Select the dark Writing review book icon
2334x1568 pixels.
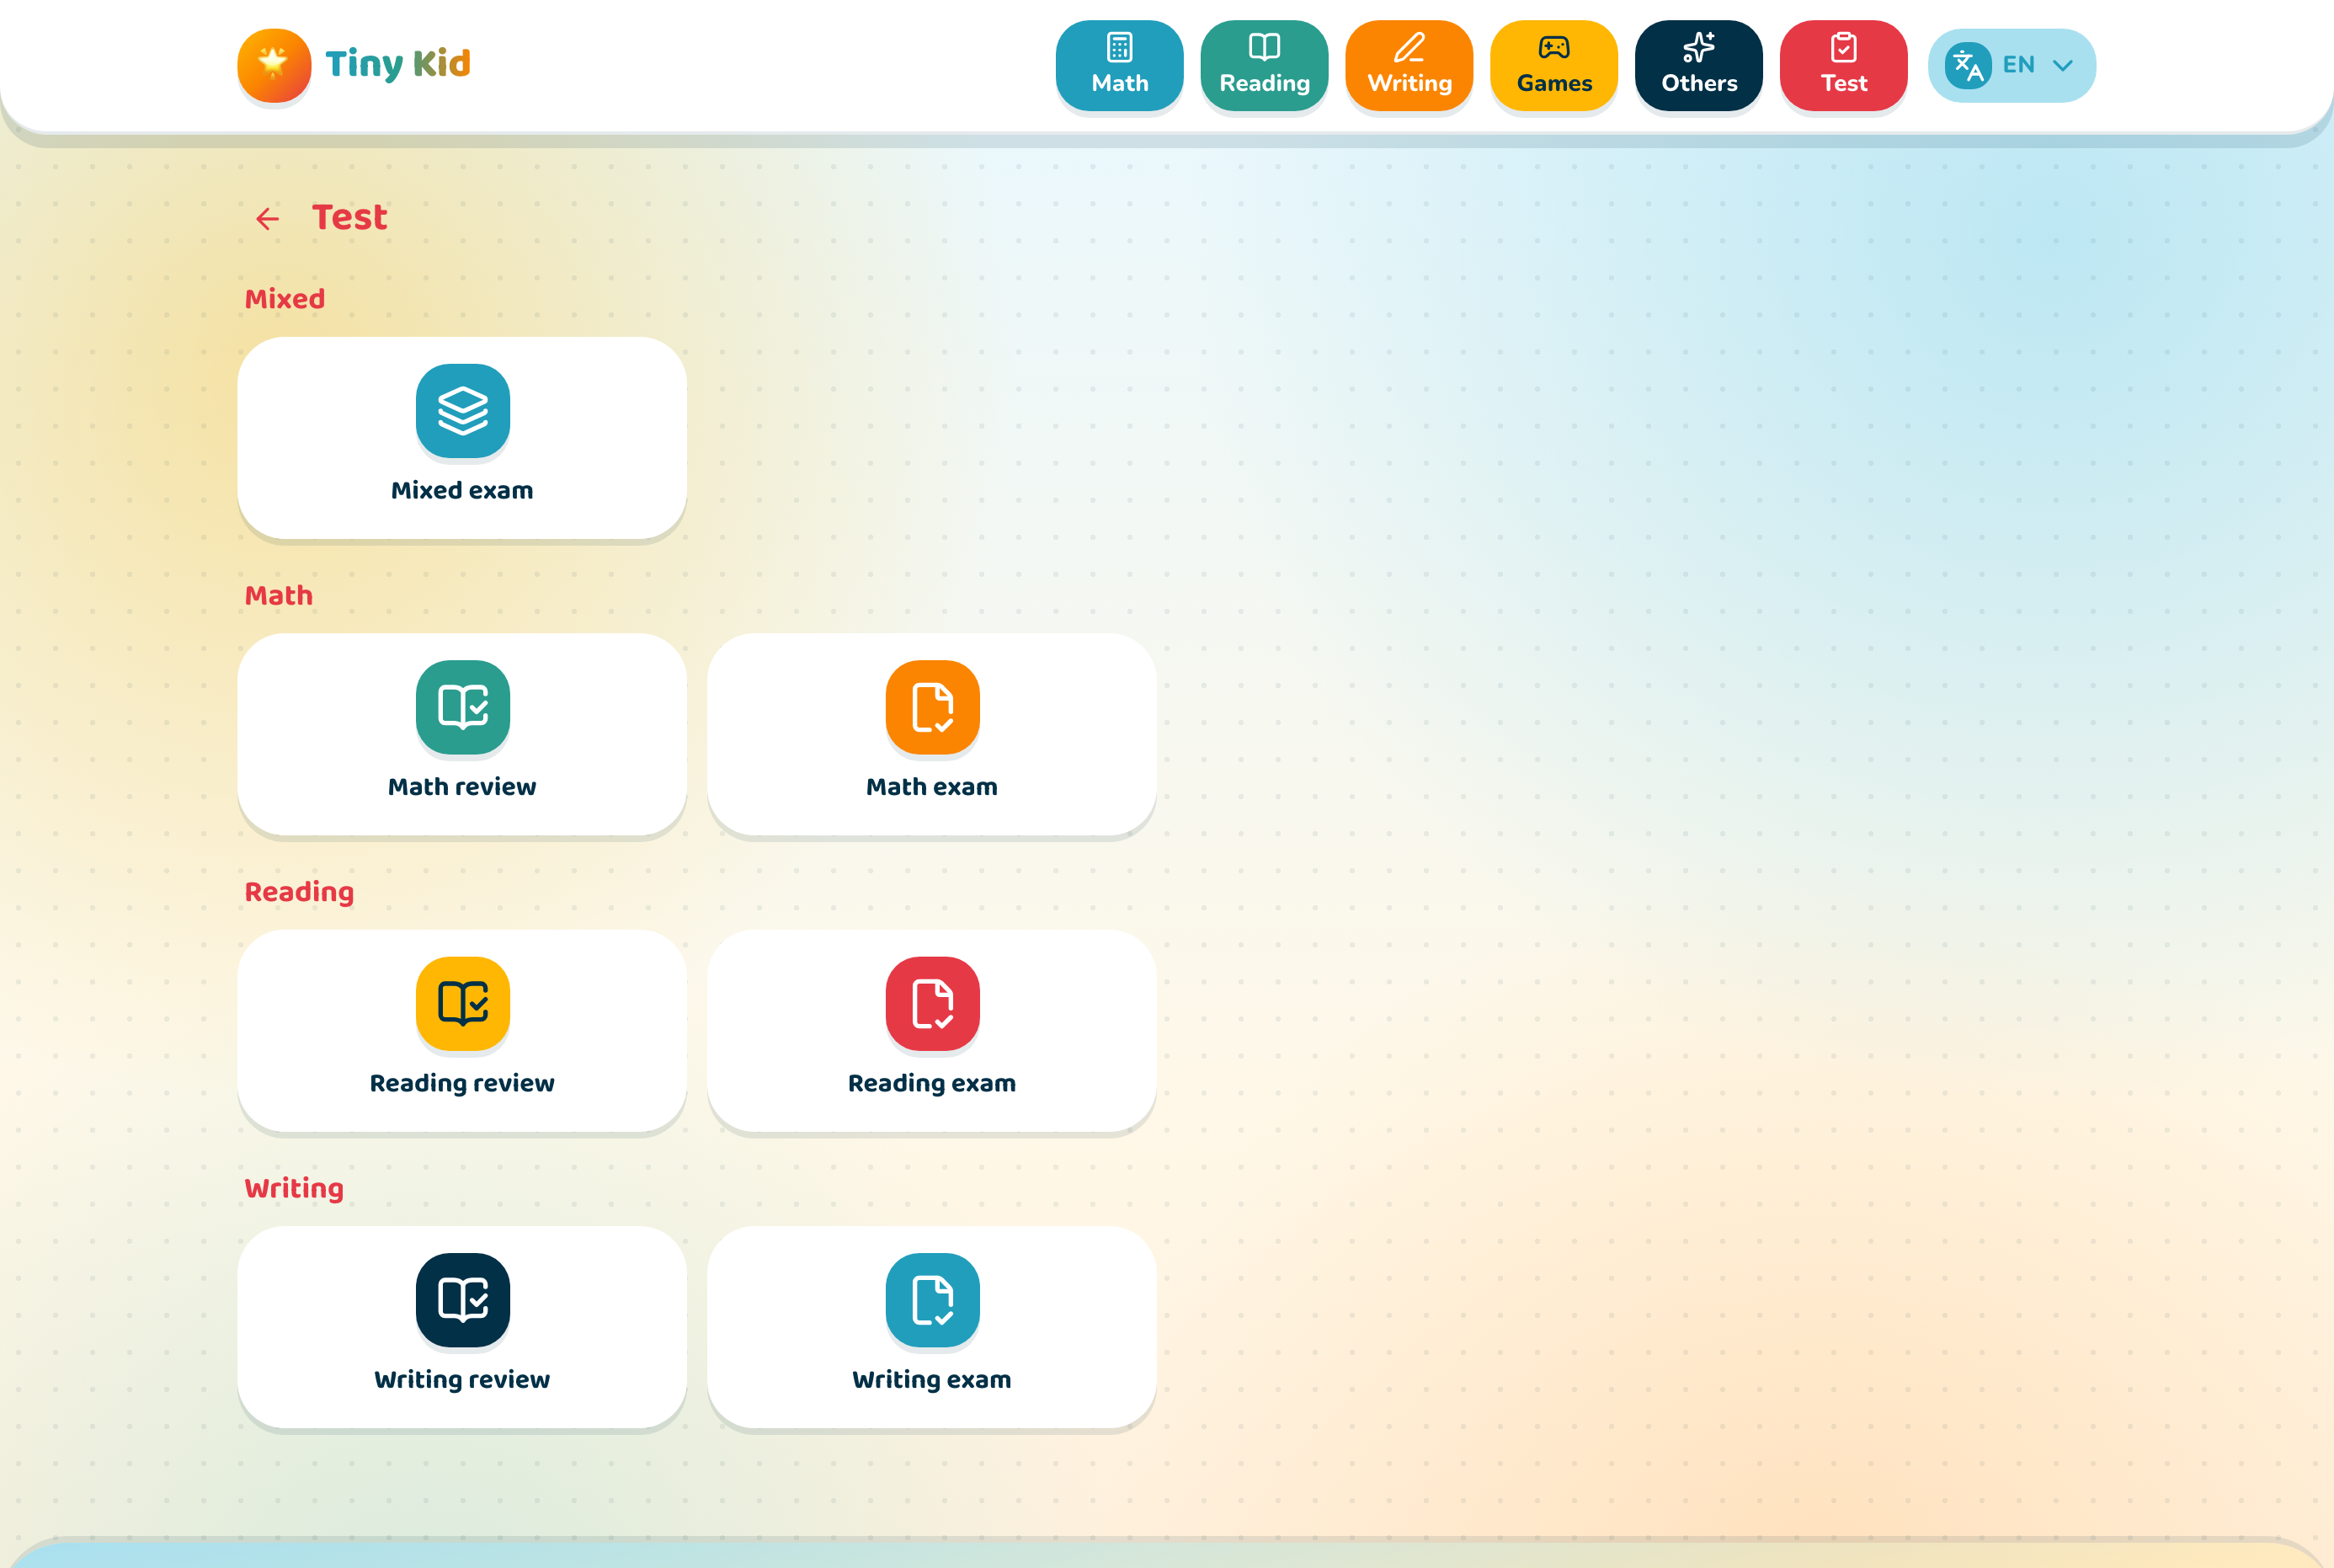(463, 1300)
